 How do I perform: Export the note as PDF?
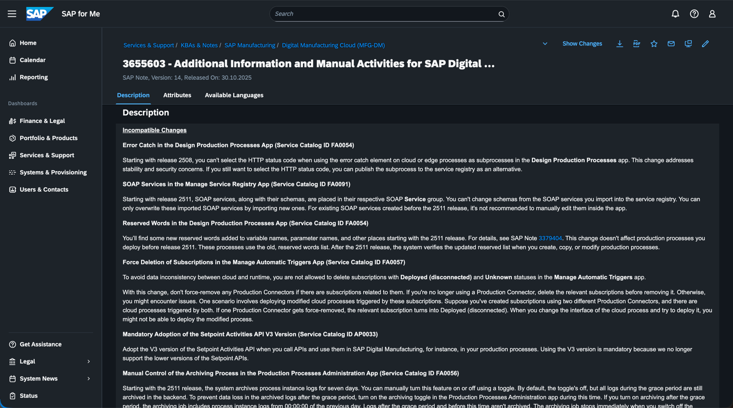coord(636,44)
